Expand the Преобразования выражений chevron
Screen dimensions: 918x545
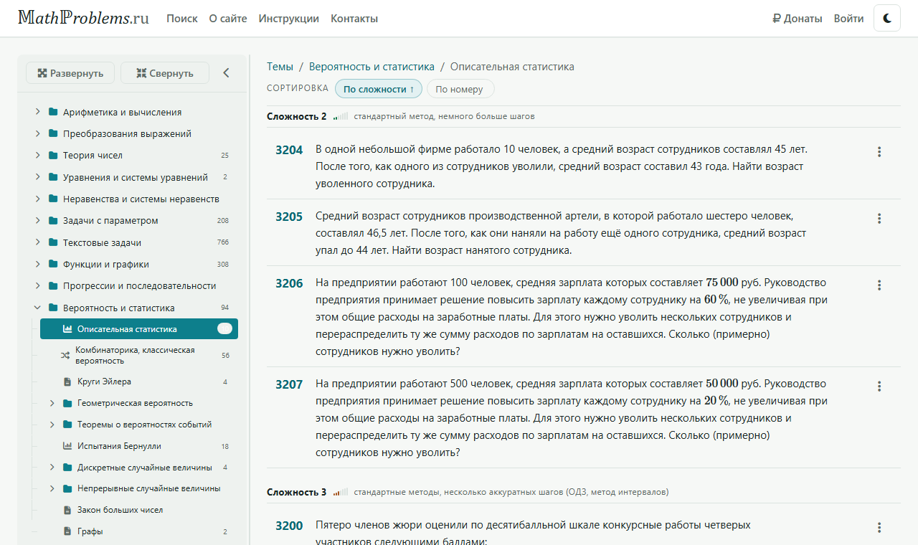coord(37,133)
